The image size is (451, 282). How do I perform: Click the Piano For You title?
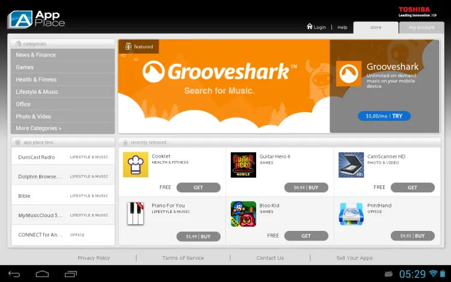pyautogui.click(x=168, y=206)
